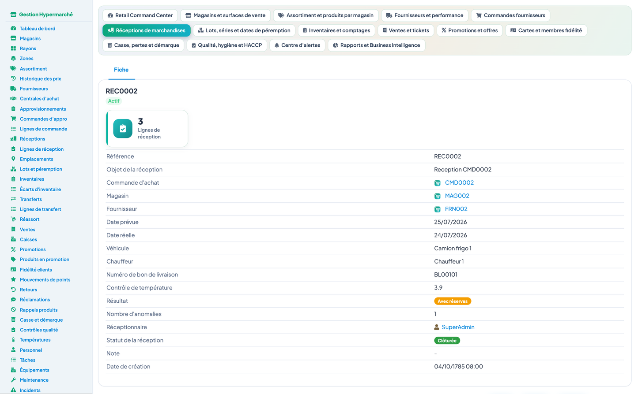Open Inventaires et comptages tab

(336, 30)
